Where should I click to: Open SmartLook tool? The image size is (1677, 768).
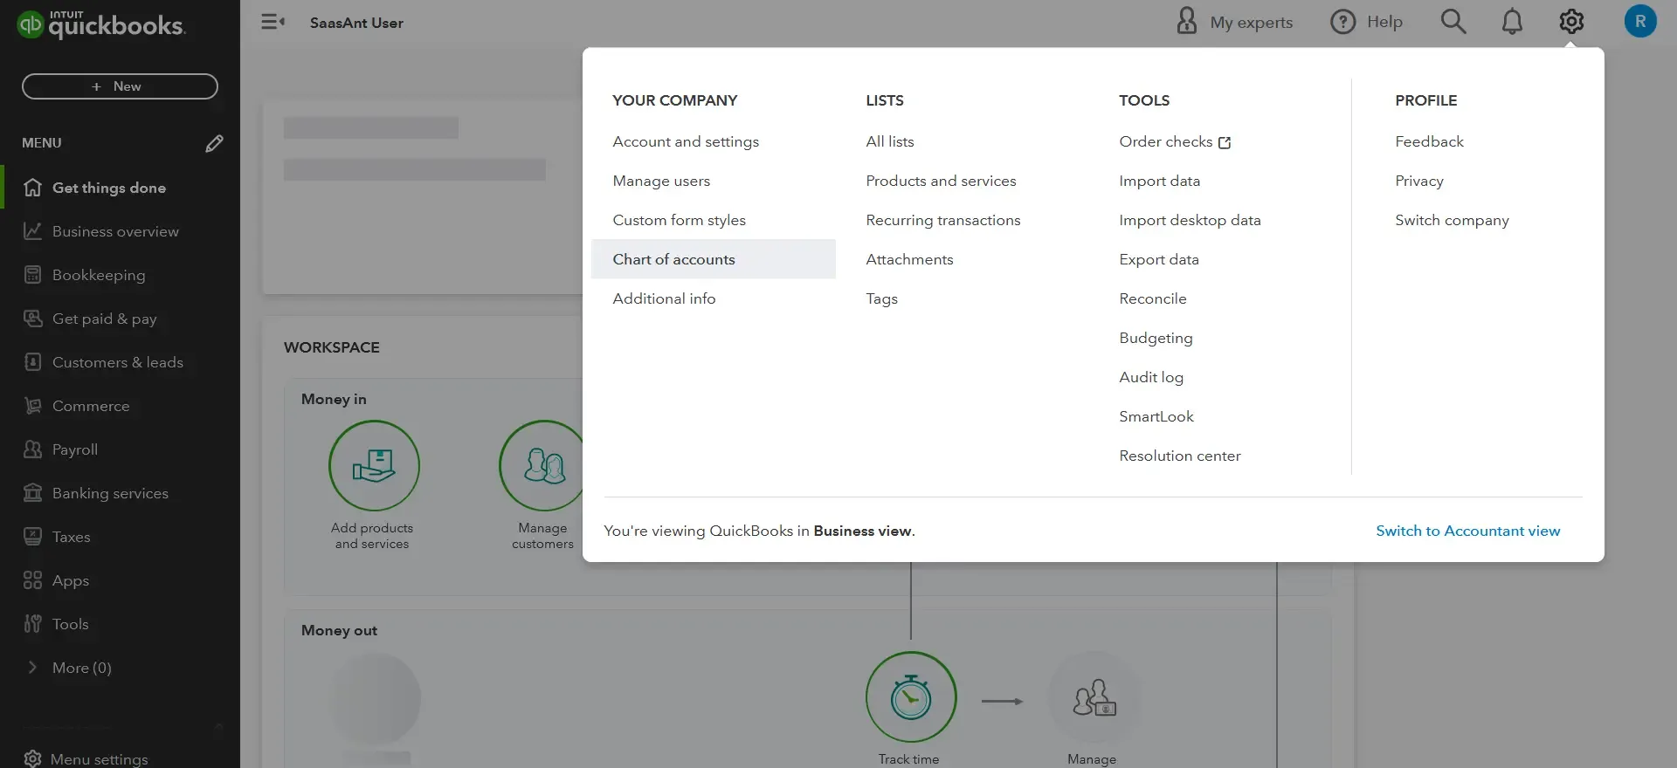click(1156, 416)
